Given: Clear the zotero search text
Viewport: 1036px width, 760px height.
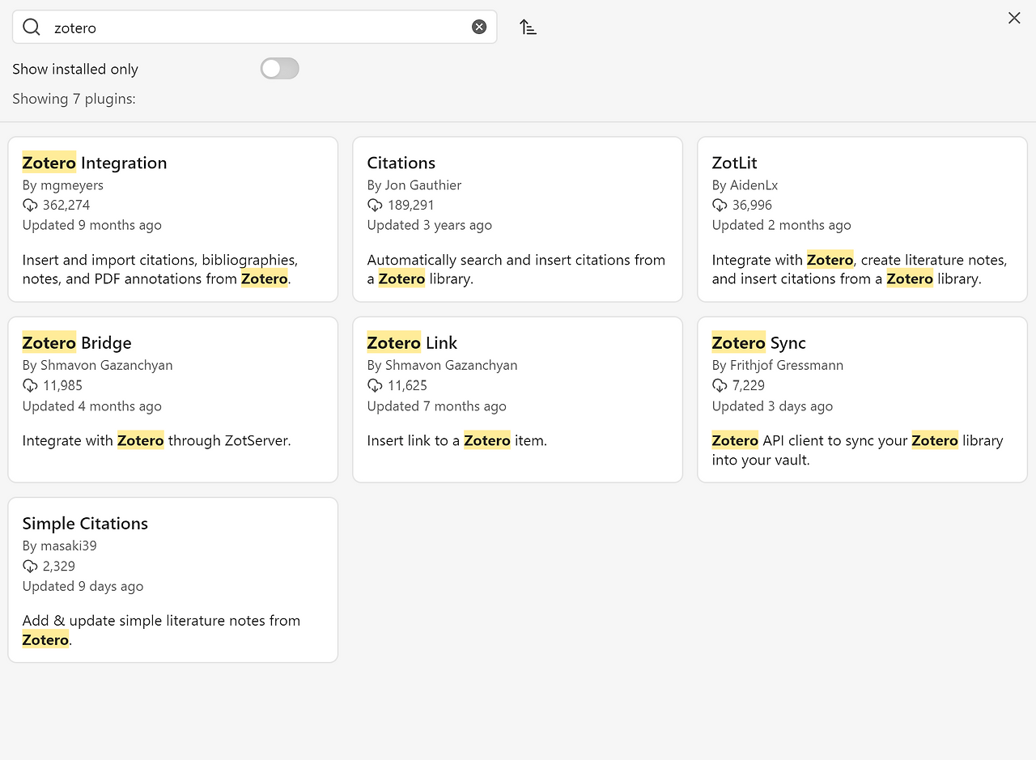Looking at the screenshot, I should pos(479,28).
